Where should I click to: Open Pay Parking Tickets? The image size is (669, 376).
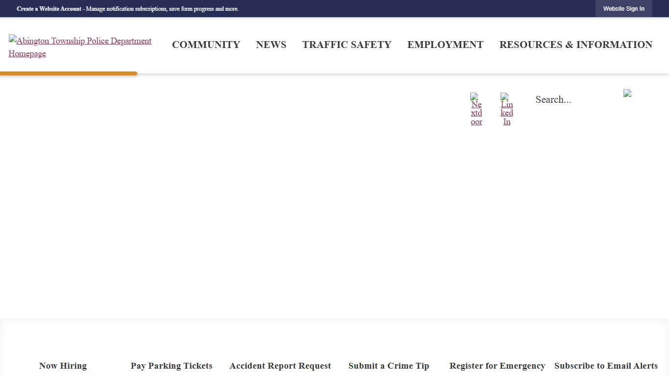pyautogui.click(x=171, y=366)
